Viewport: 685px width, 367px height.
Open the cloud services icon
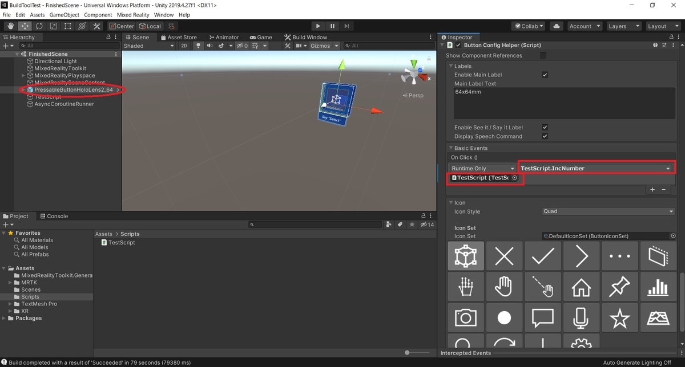pyautogui.click(x=557, y=26)
